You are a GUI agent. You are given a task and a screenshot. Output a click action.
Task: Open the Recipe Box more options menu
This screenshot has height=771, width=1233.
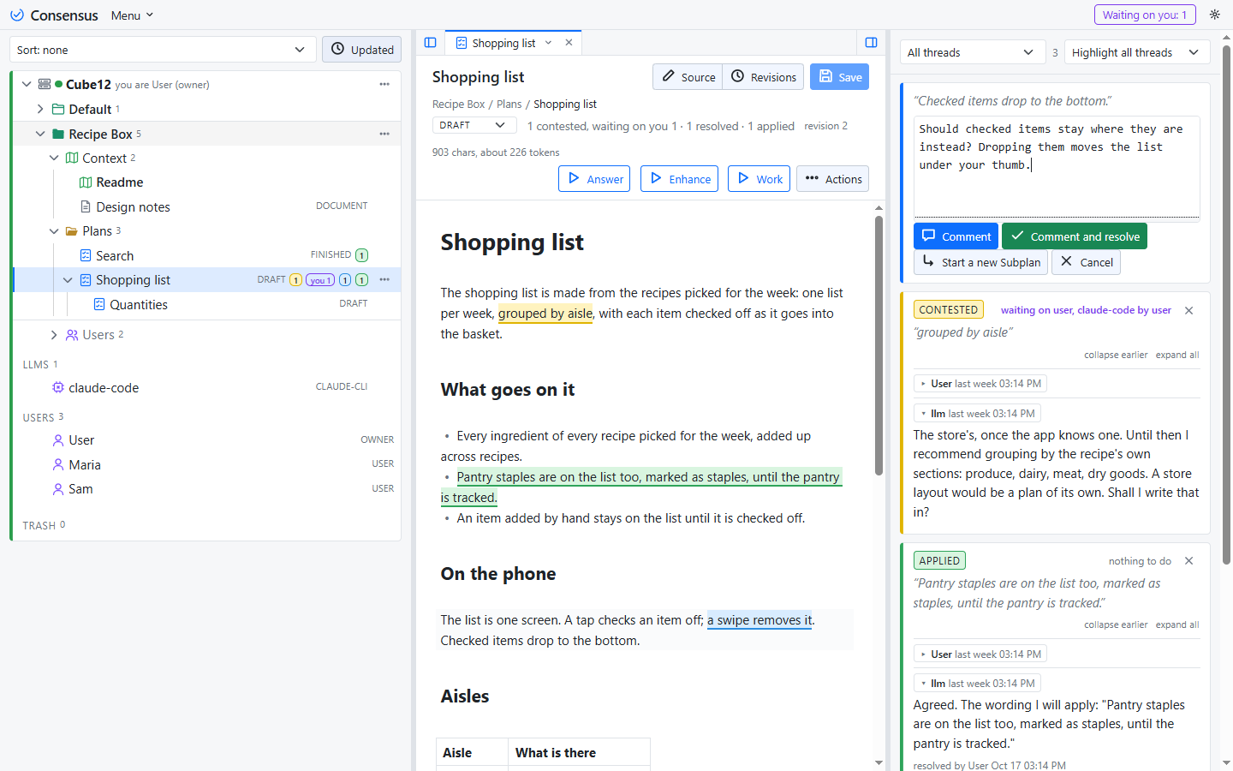click(x=384, y=134)
